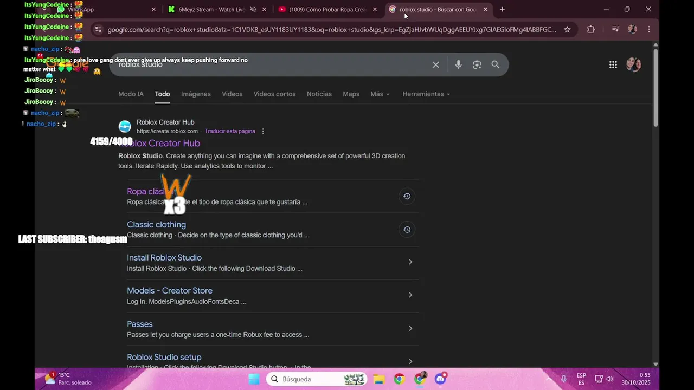The width and height of the screenshot is (694, 390).
Task: Open a new browser tab
Action: pyautogui.click(x=502, y=9)
